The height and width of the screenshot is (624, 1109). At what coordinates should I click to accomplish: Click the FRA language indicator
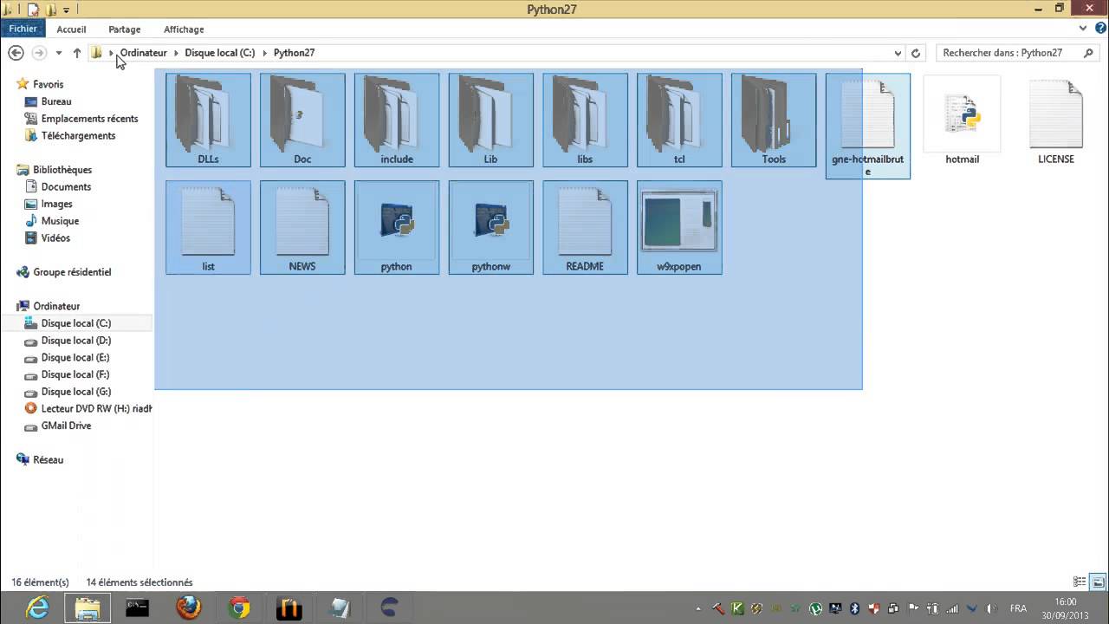pos(1019,608)
